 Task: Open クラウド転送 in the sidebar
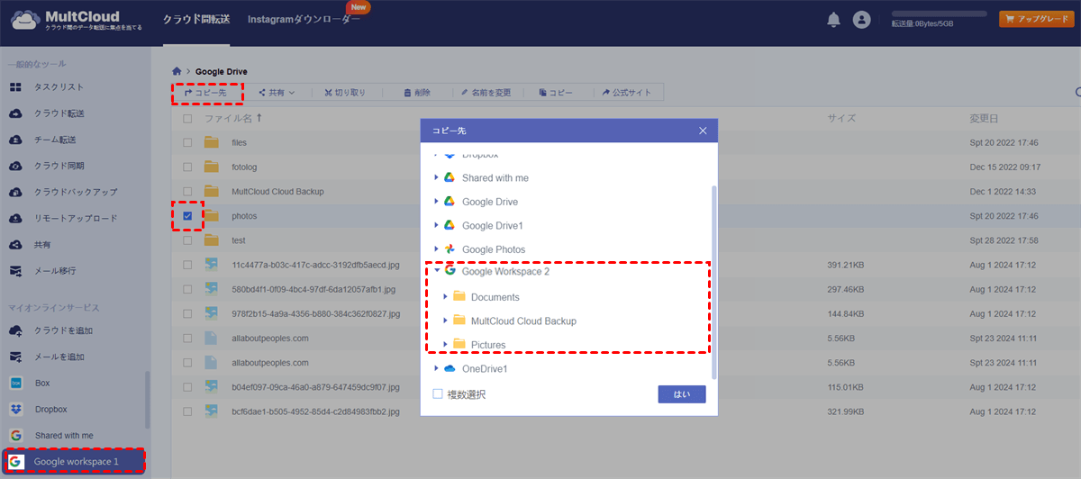(x=59, y=113)
